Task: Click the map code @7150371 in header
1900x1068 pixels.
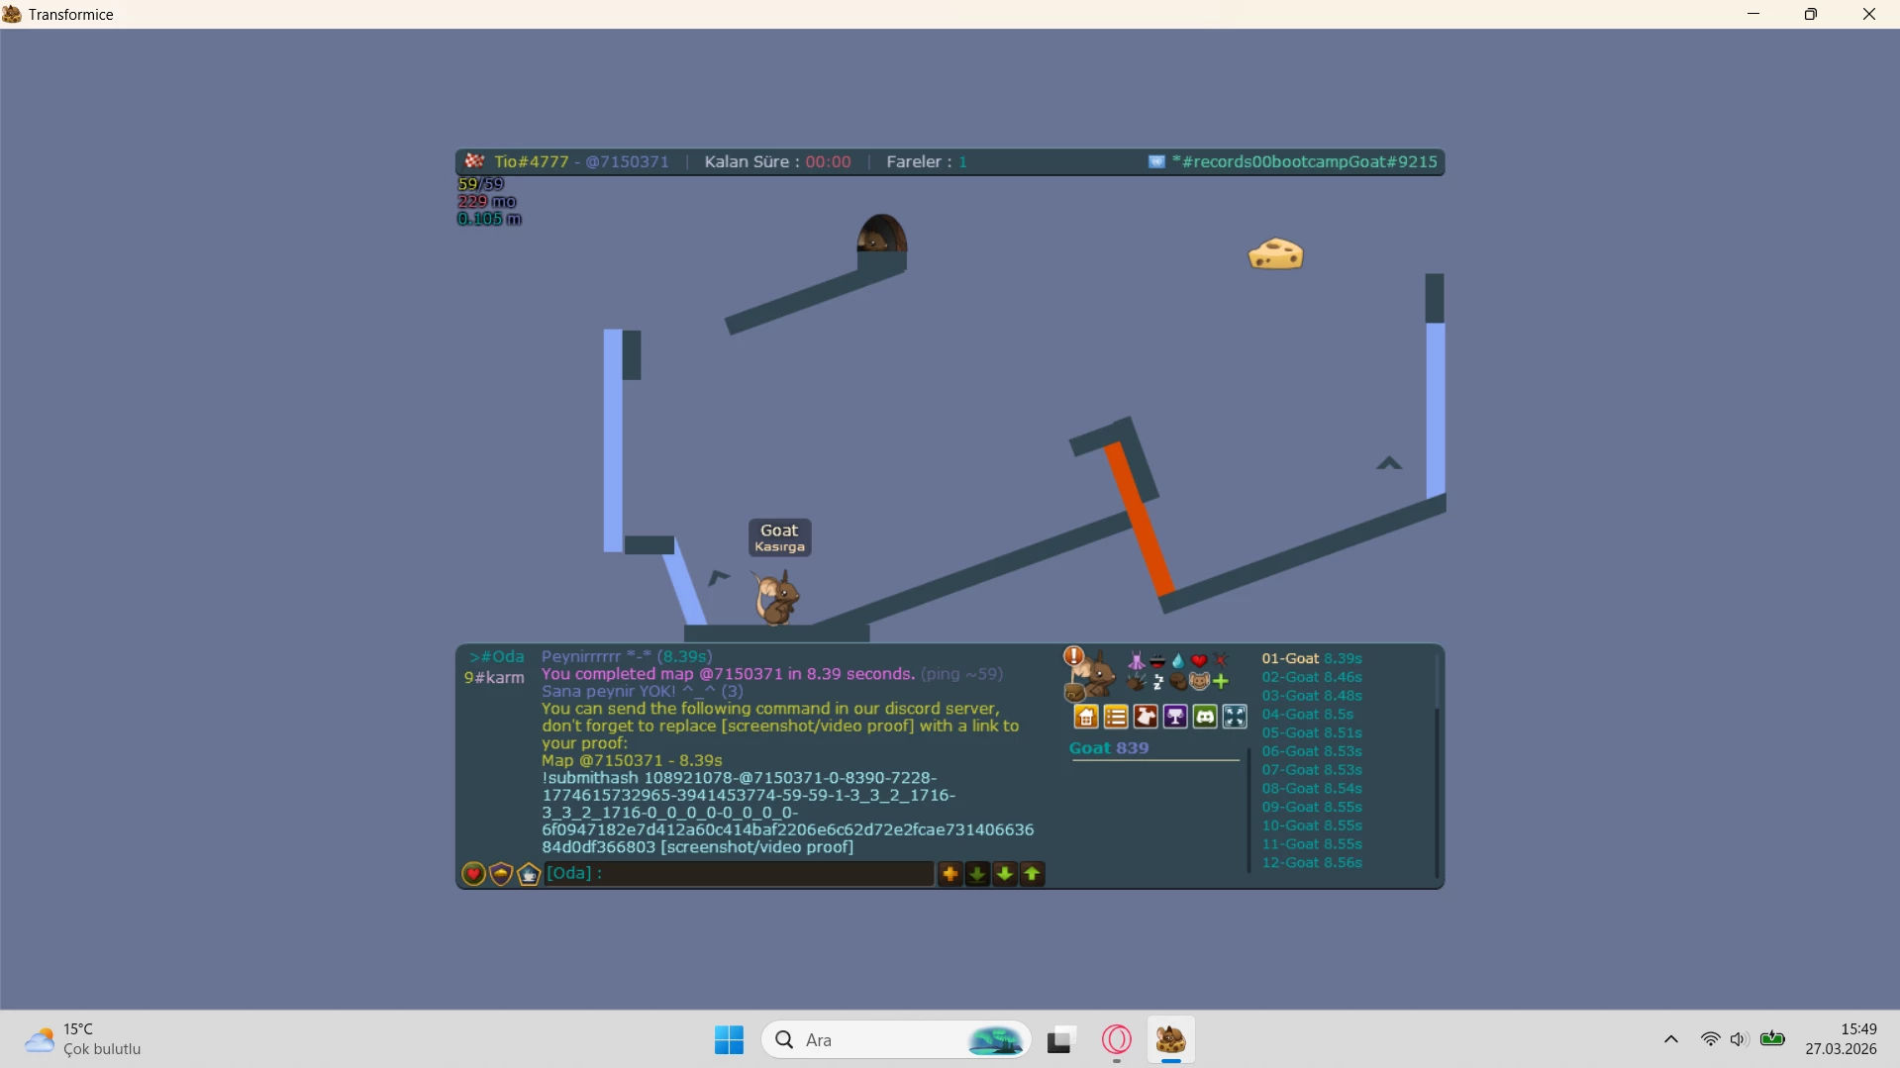Action: coord(627,162)
